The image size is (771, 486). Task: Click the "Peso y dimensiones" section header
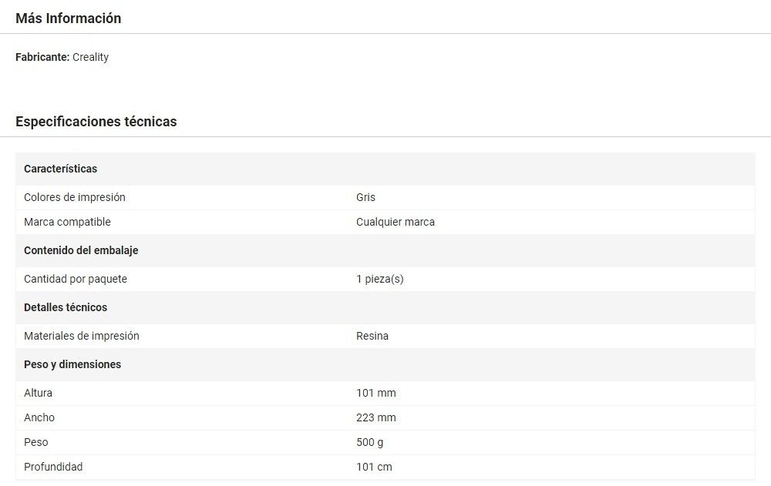(x=72, y=364)
